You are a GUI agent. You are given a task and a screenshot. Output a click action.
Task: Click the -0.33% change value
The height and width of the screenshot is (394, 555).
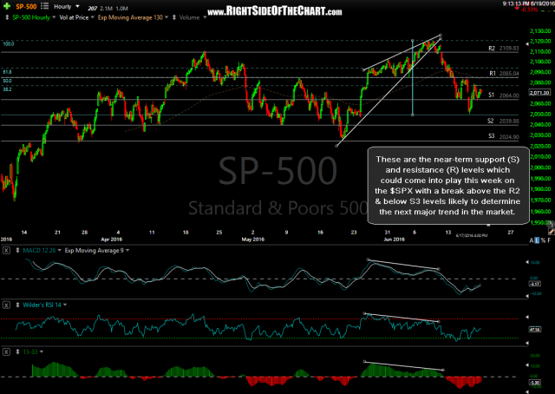tap(530, 10)
